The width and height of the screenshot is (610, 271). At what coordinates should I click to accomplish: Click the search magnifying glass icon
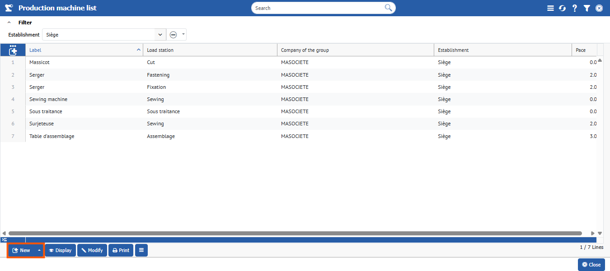pos(388,8)
